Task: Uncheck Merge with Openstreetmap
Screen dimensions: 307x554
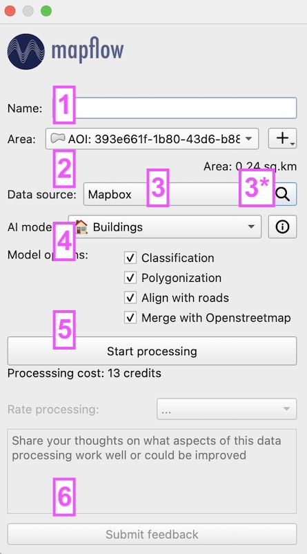Action: [130, 318]
